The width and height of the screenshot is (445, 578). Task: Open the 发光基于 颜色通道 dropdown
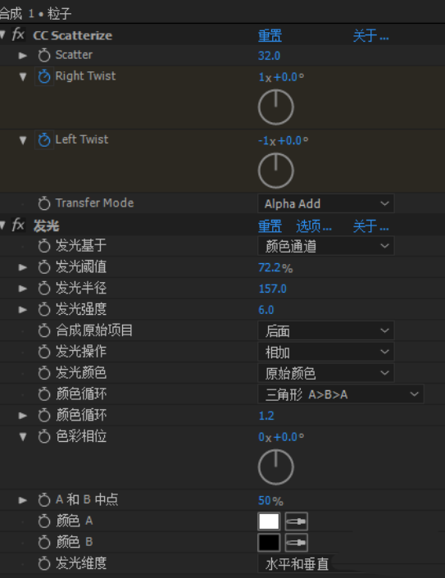(x=326, y=246)
